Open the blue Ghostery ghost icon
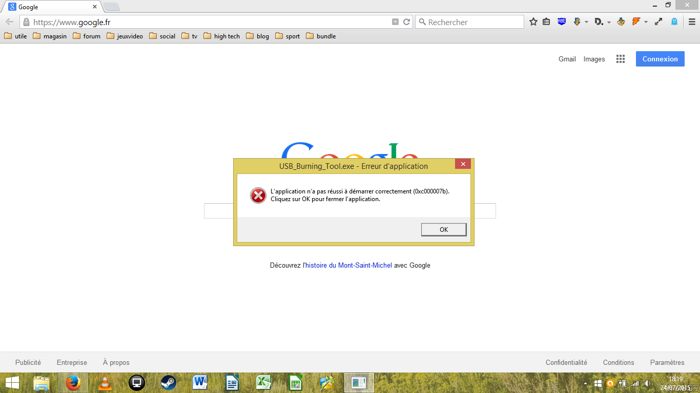 pyautogui.click(x=675, y=22)
